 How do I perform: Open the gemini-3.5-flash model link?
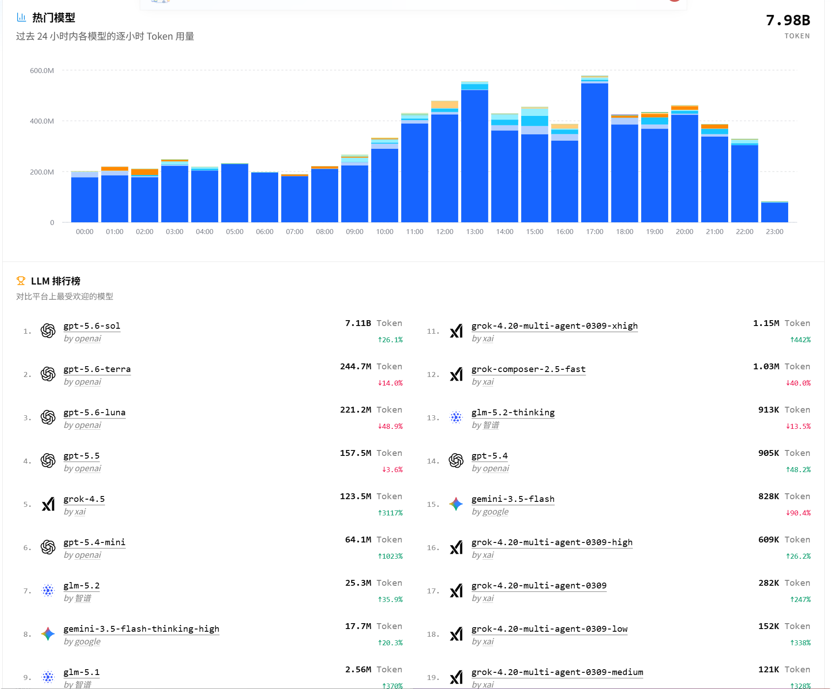(513, 499)
